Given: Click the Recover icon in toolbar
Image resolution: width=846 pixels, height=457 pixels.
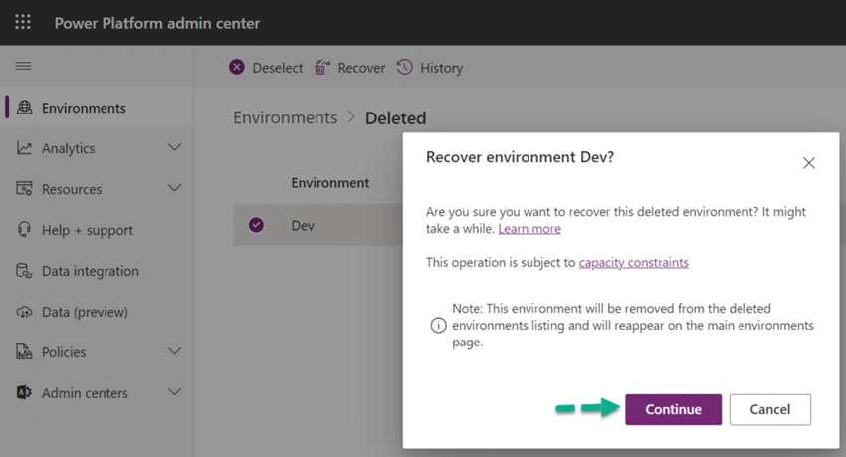Looking at the screenshot, I should (x=322, y=67).
